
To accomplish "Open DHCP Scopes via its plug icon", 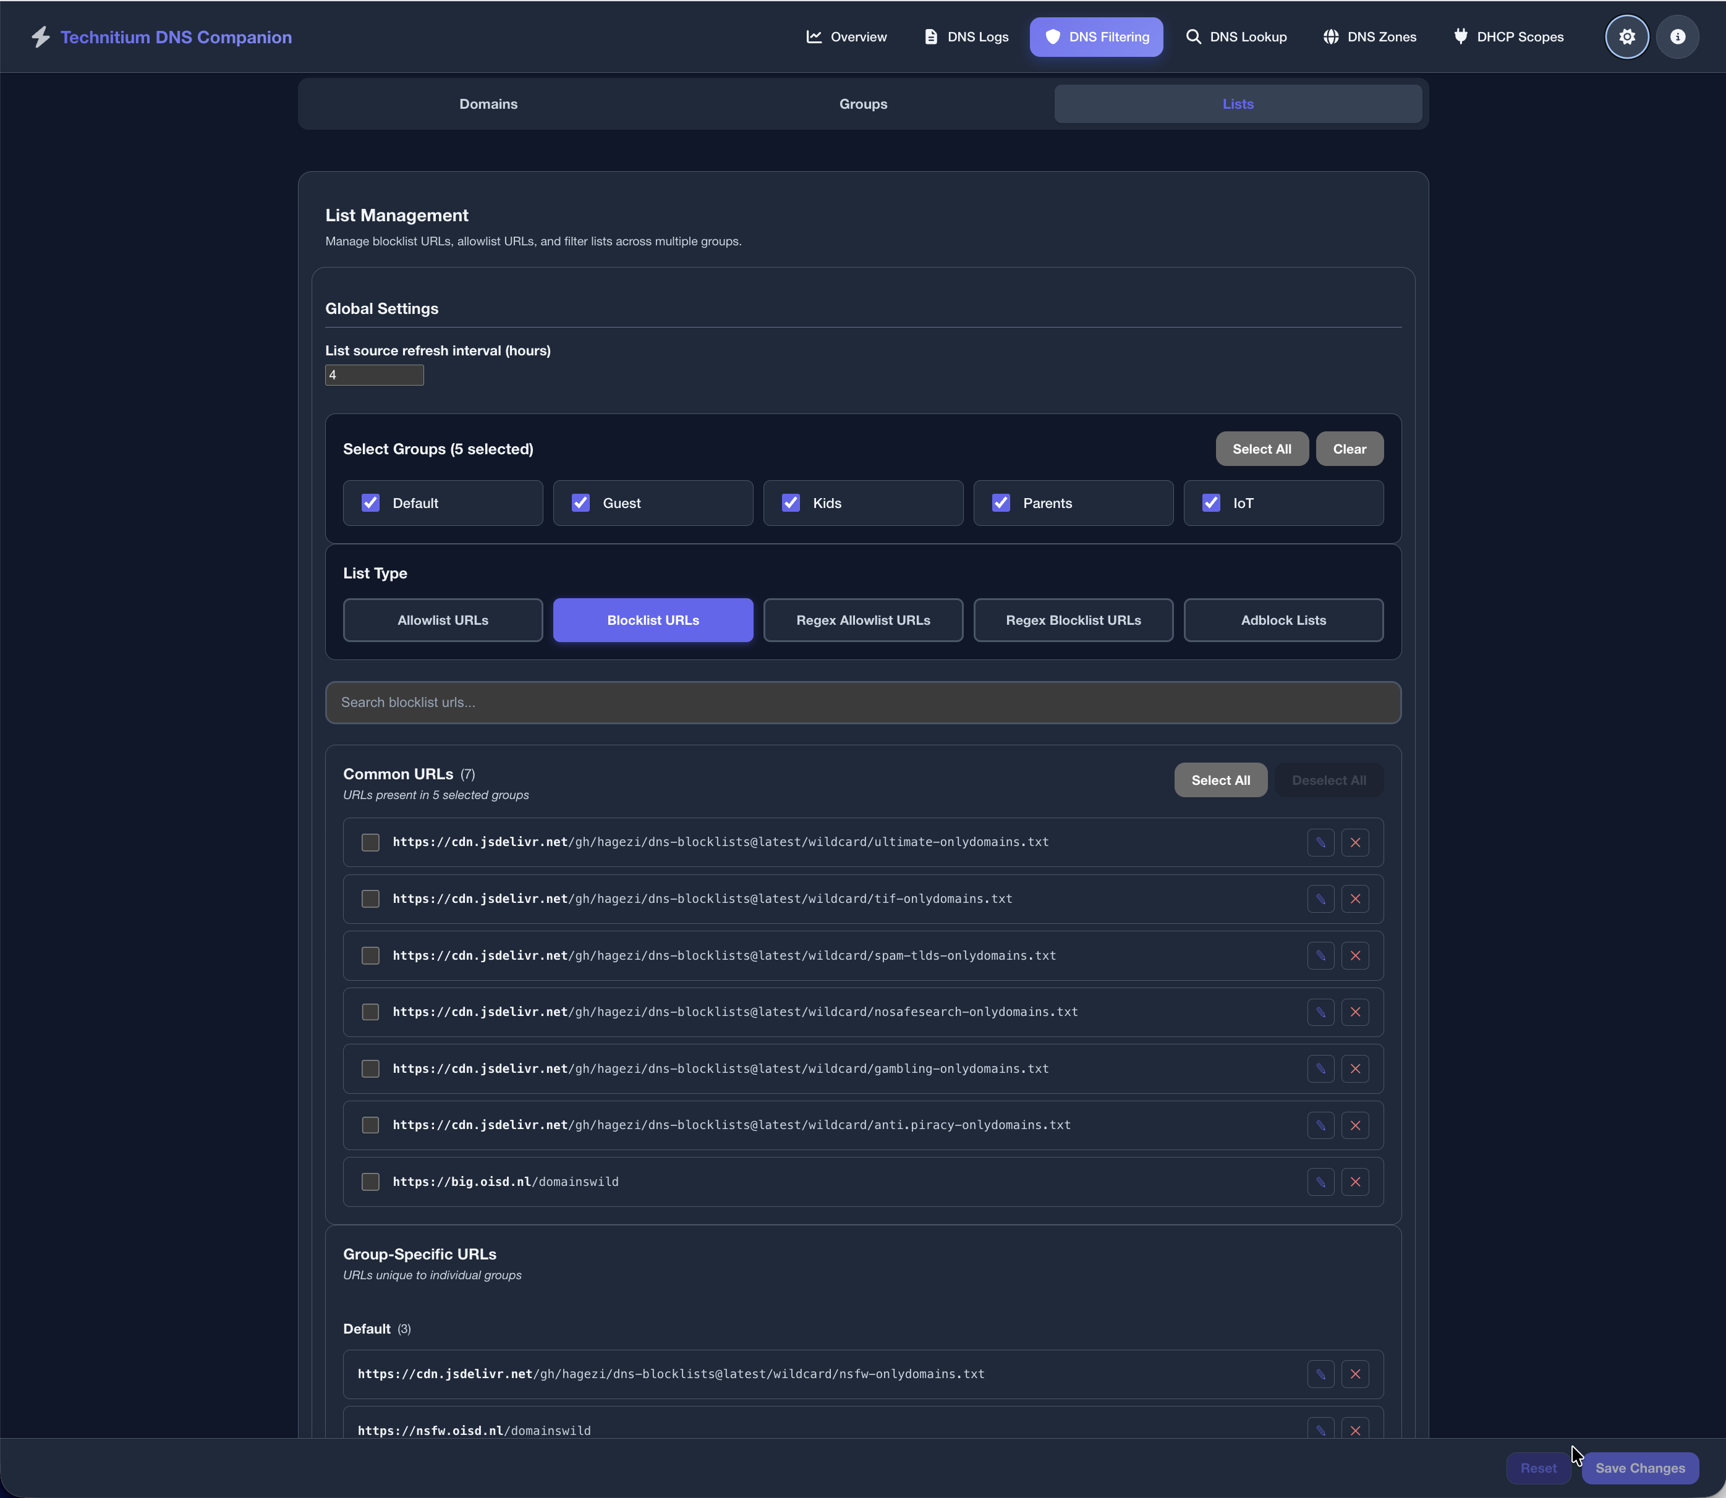I will (1461, 36).
